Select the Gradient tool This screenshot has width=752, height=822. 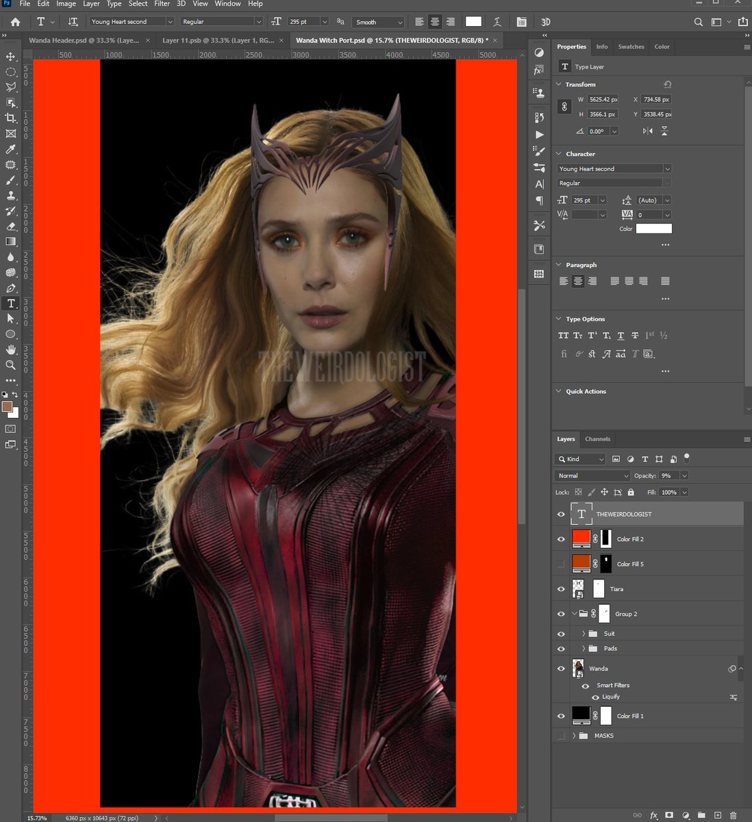(11, 241)
